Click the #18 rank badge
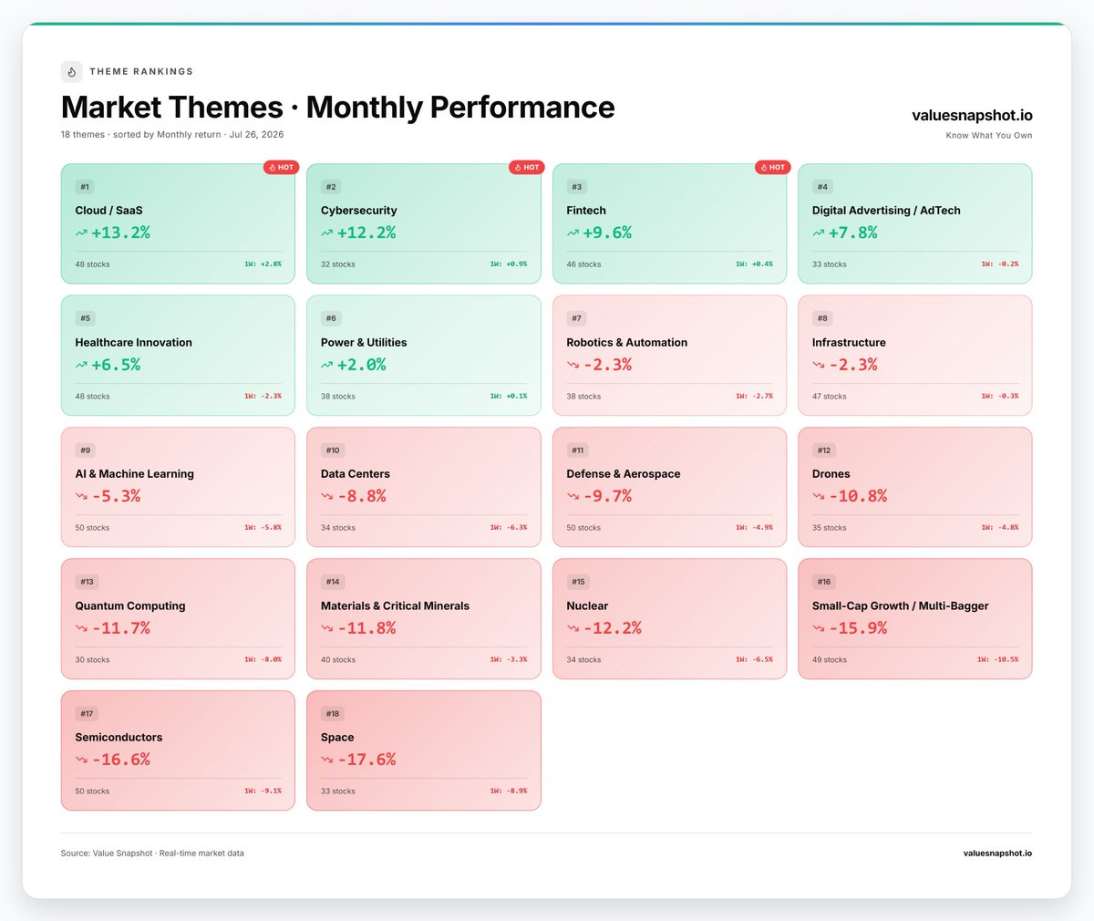The width and height of the screenshot is (1094, 921). (x=332, y=714)
